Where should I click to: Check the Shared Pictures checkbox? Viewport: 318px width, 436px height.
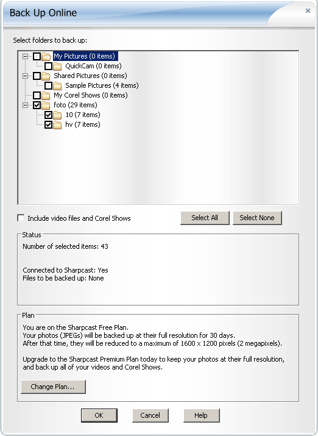(x=37, y=76)
